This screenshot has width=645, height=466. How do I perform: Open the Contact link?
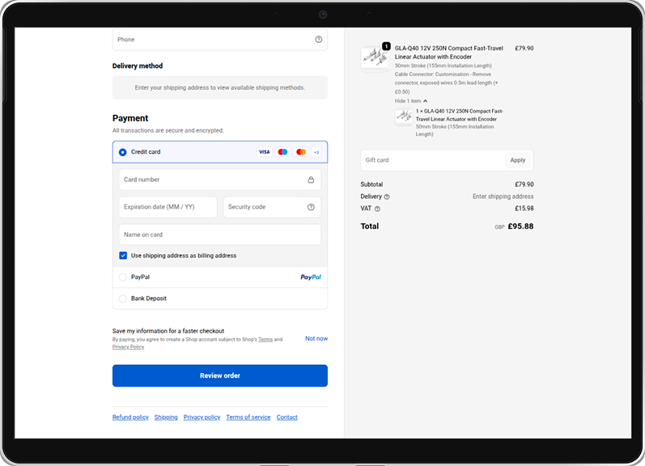pos(286,417)
